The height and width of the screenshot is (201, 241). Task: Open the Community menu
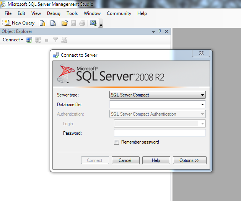point(119,13)
